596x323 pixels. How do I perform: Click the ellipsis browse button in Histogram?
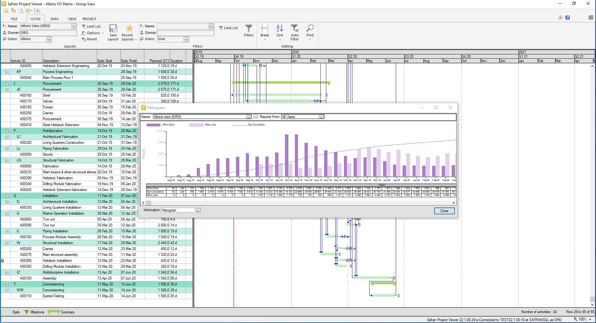click(255, 117)
